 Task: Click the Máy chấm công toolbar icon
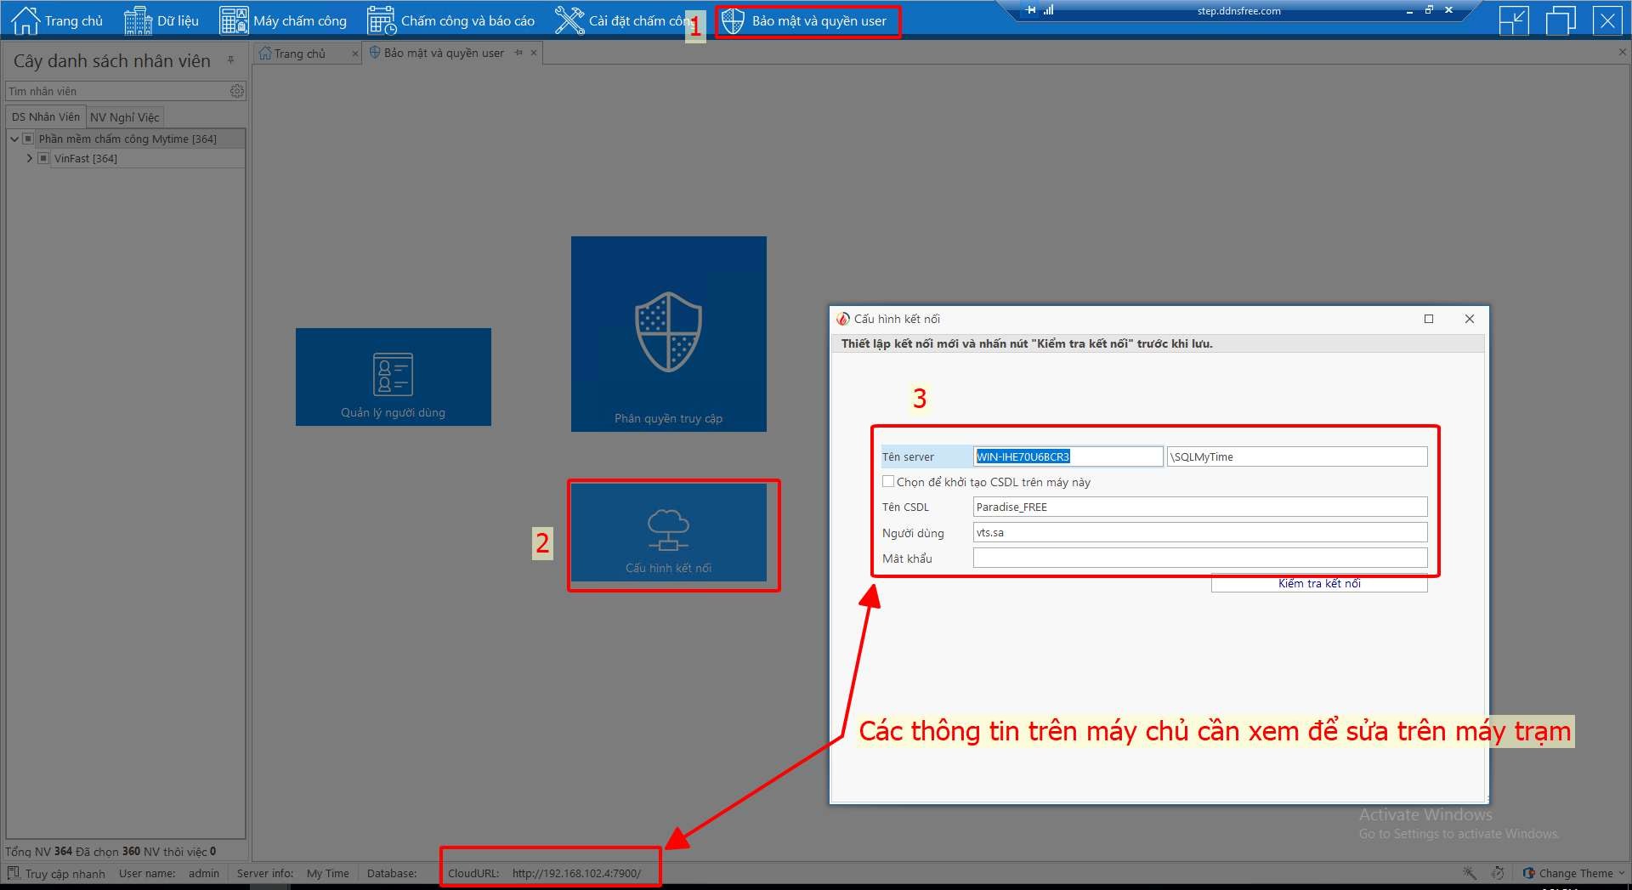click(x=234, y=20)
